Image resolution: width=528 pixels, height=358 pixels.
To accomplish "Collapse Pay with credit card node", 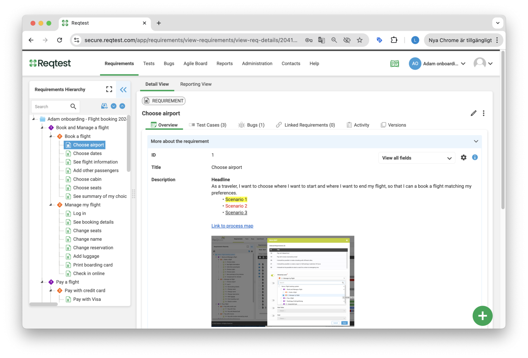I will [x=51, y=291].
